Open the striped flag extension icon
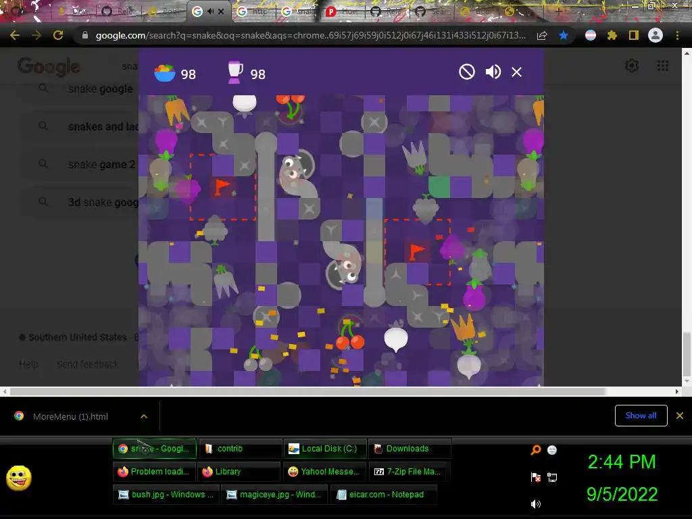 pos(591,35)
